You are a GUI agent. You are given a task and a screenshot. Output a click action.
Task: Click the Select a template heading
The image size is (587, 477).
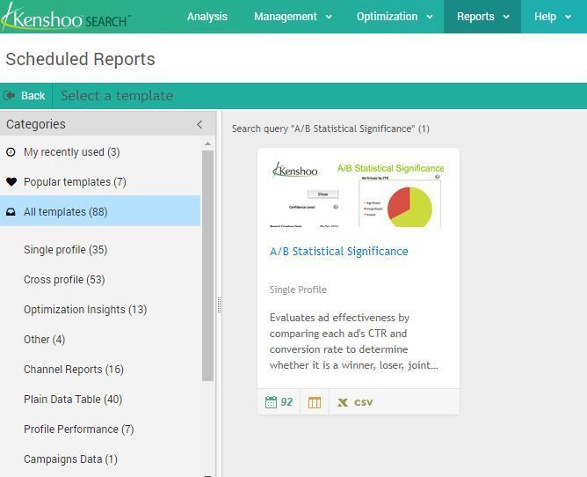(117, 96)
